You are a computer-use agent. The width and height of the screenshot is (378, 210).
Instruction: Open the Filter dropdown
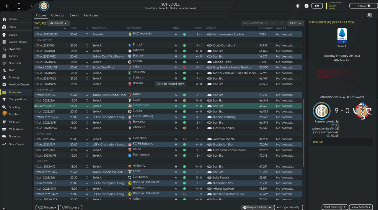pyautogui.click(x=296, y=23)
